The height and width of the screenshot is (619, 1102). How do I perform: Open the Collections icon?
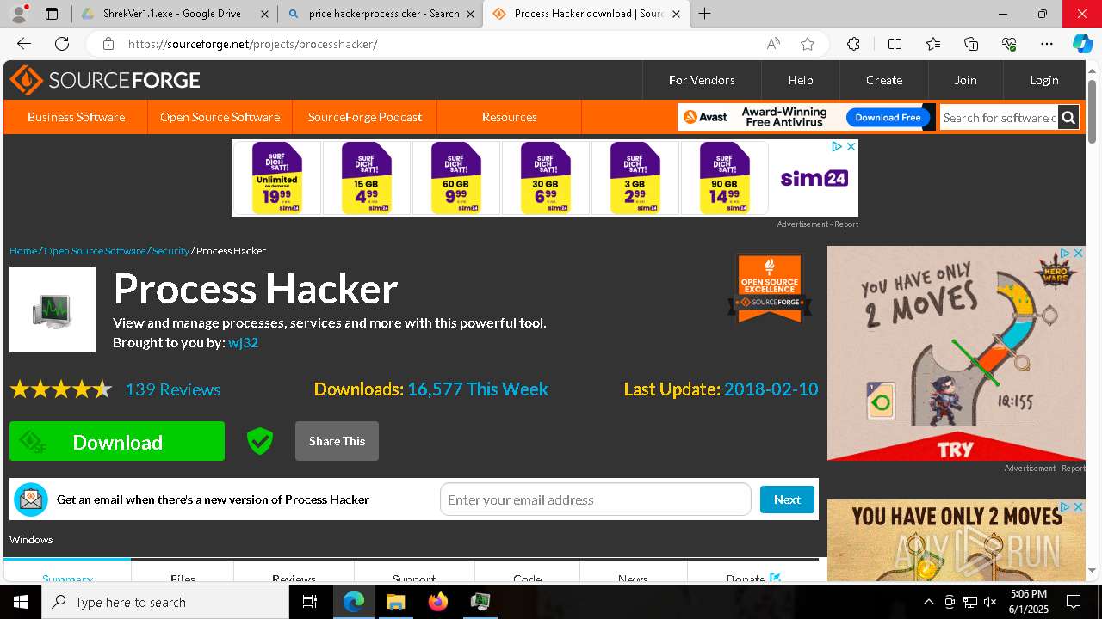pos(971,44)
